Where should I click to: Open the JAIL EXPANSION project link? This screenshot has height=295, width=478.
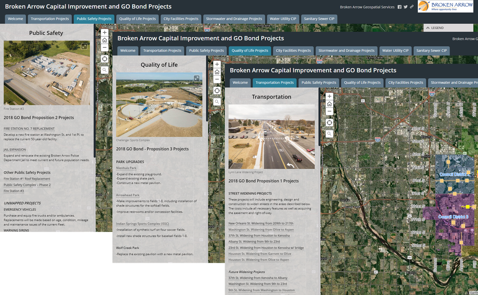pyautogui.click(x=15, y=150)
